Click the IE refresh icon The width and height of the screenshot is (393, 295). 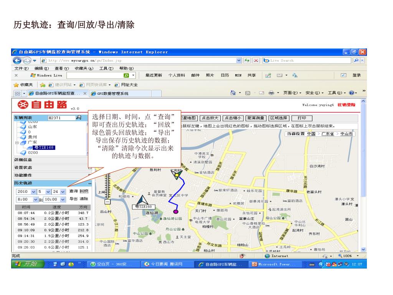(248, 60)
